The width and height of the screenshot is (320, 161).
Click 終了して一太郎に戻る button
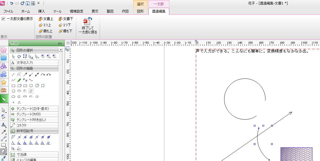pyautogui.click(x=88, y=26)
